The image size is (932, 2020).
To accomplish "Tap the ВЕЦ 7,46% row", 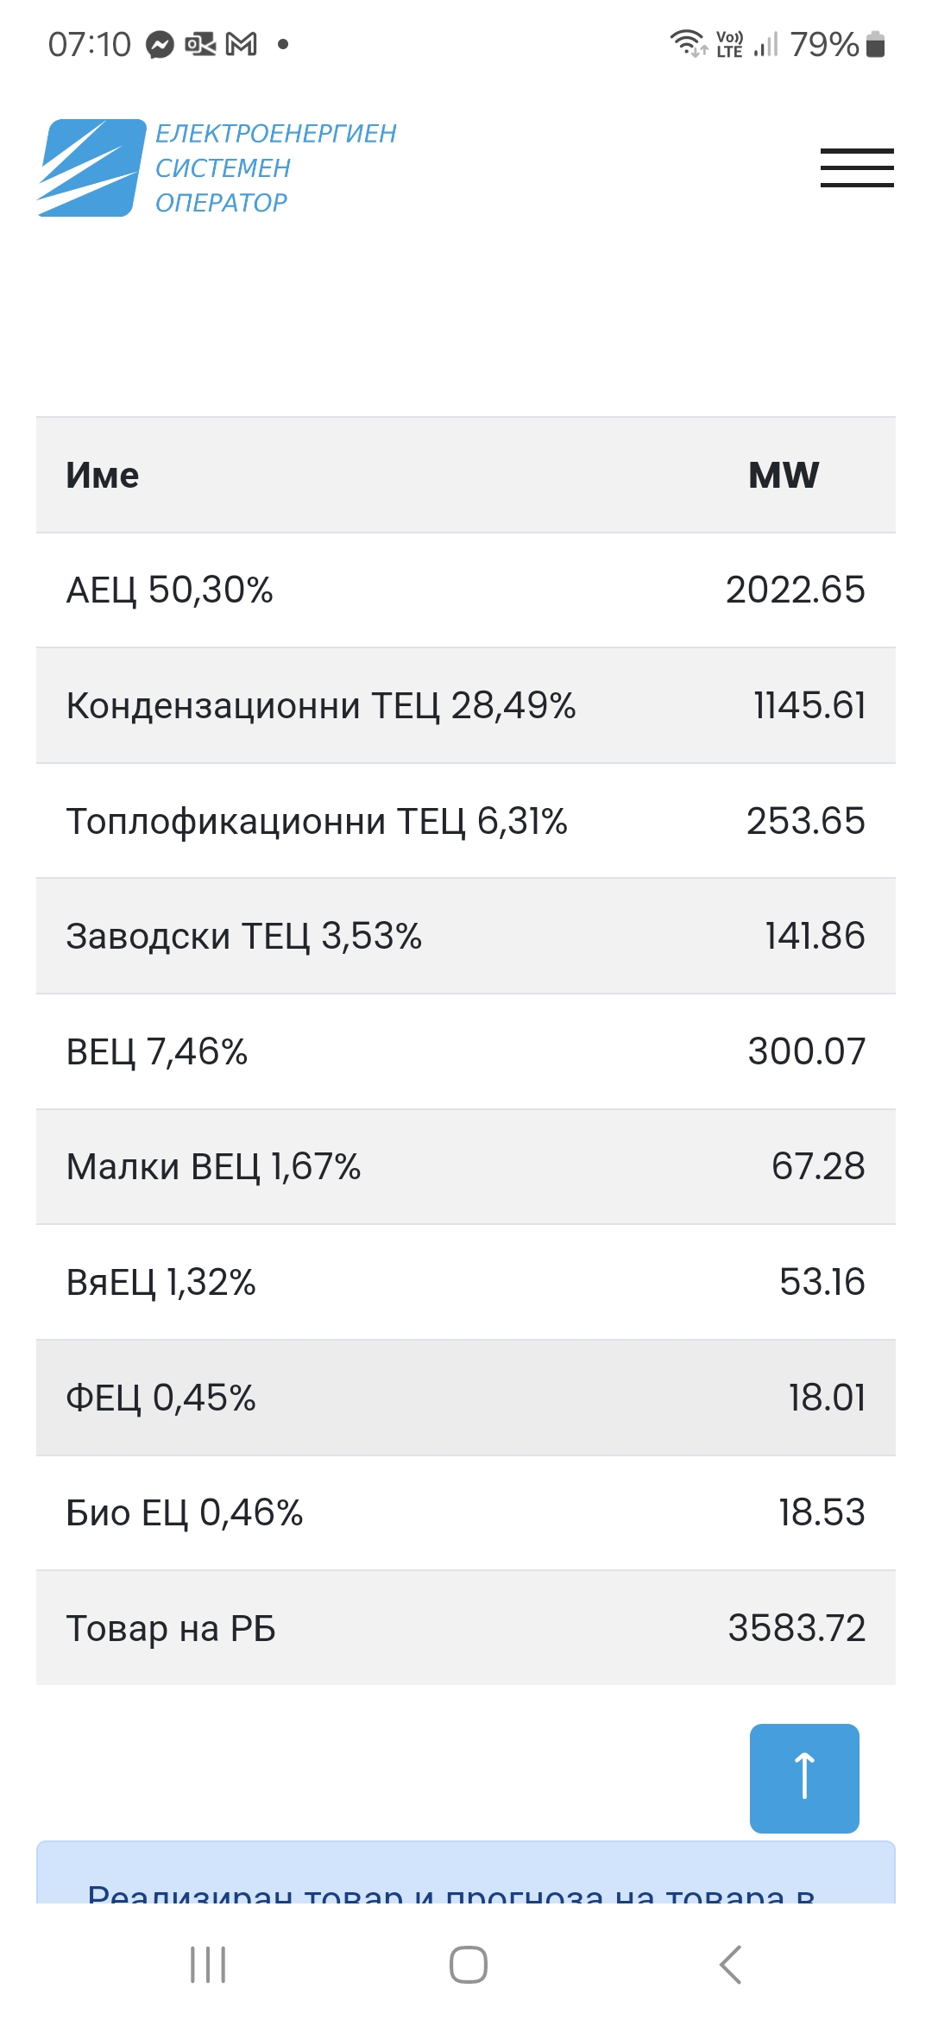I will (466, 1051).
